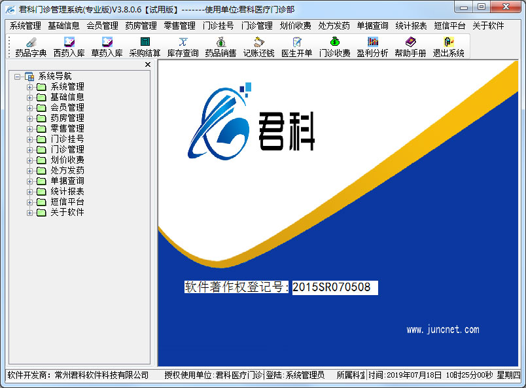
Task: Open 帮助手册 book icon
Action: click(x=411, y=42)
